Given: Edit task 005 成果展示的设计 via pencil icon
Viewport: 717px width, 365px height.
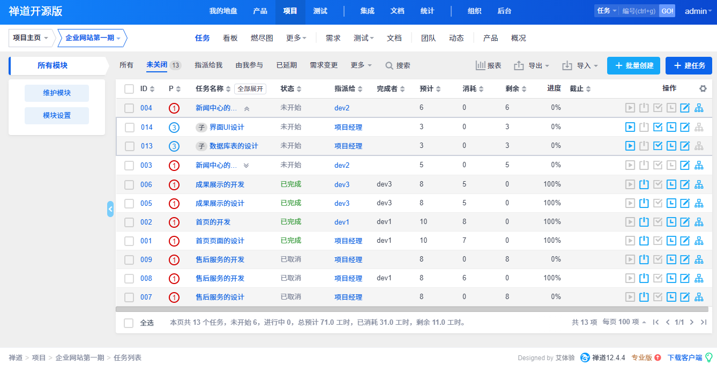Looking at the screenshot, I should click(685, 203).
